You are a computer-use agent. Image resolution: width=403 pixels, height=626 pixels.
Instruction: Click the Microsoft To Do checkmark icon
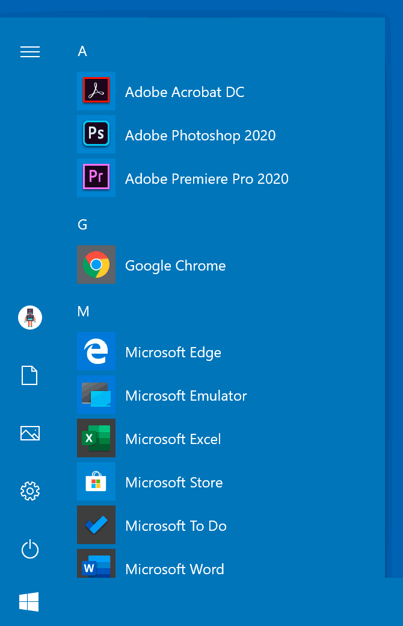coord(96,525)
